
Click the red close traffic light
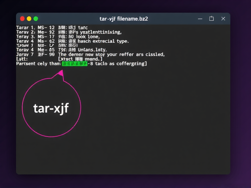(22, 19)
